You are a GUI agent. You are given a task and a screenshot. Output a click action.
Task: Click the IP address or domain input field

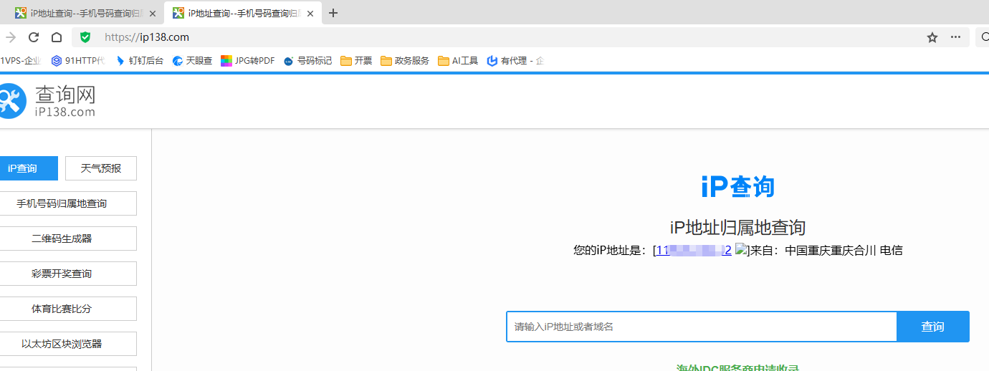[x=702, y=327]
